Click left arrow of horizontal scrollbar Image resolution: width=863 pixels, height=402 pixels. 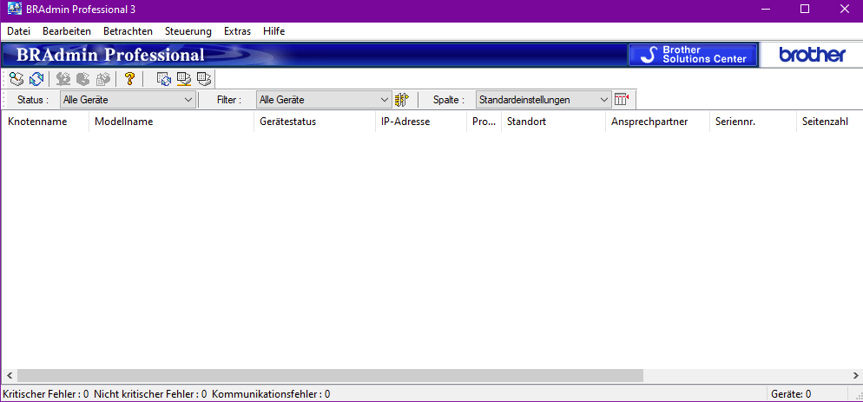[x=9, y=376]
